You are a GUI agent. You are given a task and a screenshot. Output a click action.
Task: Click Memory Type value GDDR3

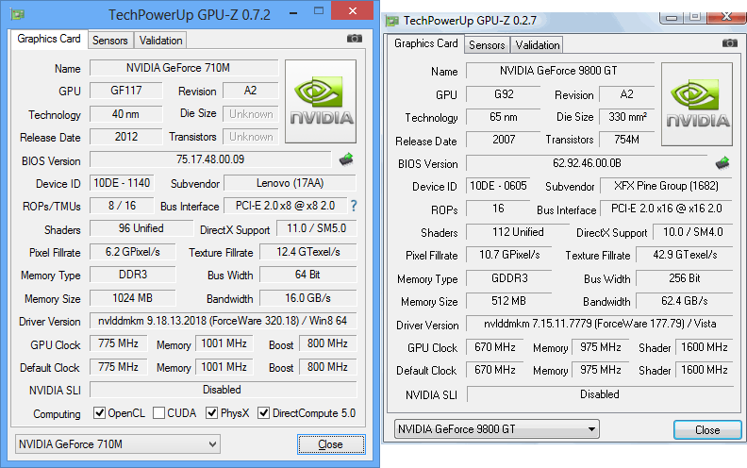click(x=508, y=278)
